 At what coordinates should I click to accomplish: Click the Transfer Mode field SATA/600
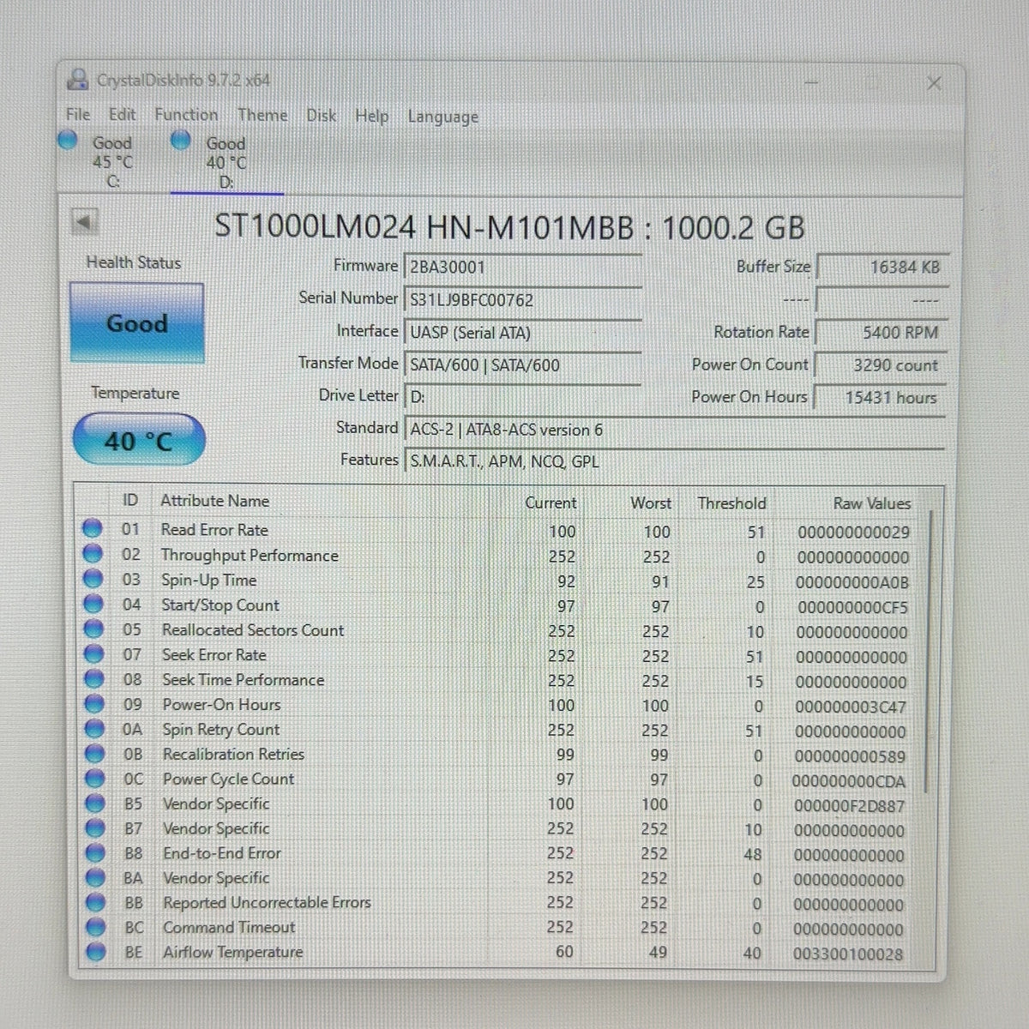tap(523, 365)
